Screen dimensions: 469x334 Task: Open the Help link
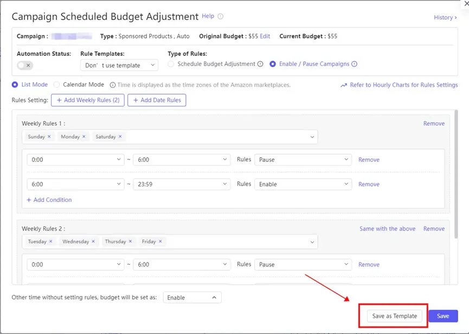pyautogui.click(x=208, y=16)
